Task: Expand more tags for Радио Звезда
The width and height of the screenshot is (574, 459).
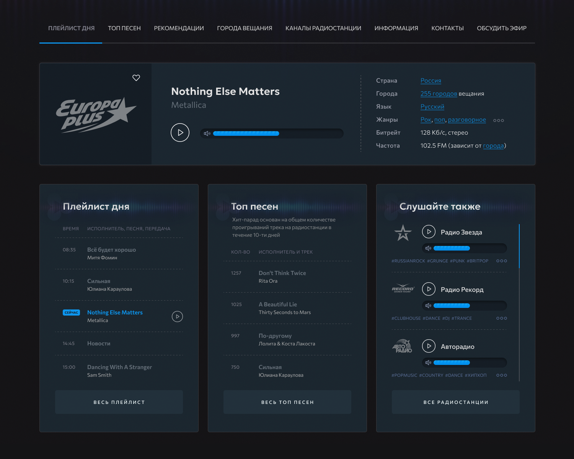Action: pos(501,261)
